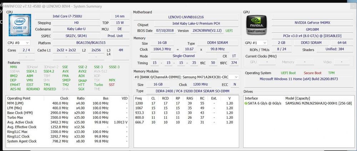Click the AES-NI feature label

point(15,89)
